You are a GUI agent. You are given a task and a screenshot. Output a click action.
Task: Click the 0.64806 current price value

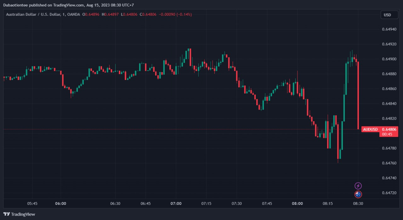point(389,129)
